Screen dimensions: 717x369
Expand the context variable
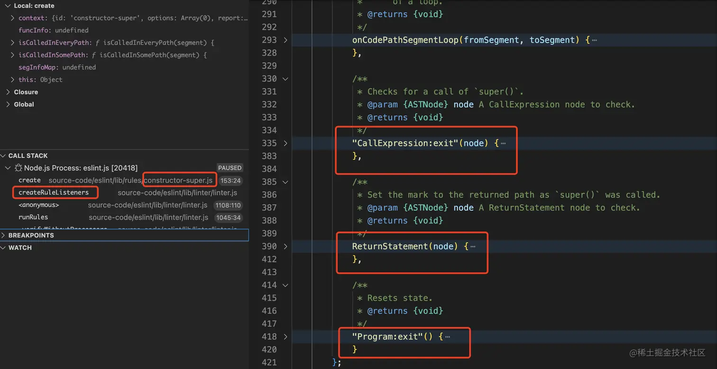click(12, 18)
